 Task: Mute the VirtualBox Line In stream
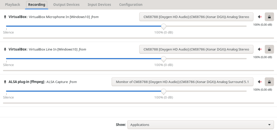260,49
